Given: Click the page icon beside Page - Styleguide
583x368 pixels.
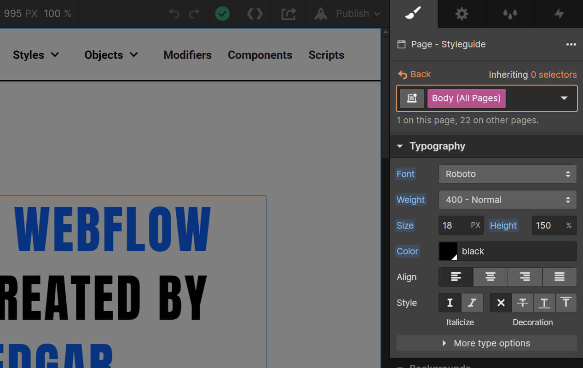Looking at the screenshot, I should (x=401, y=45).
